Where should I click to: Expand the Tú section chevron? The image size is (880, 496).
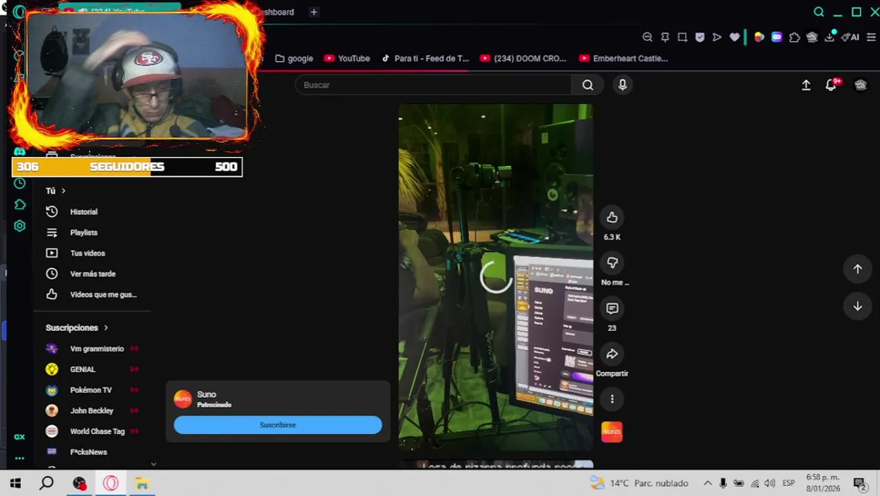pos(63,191)
